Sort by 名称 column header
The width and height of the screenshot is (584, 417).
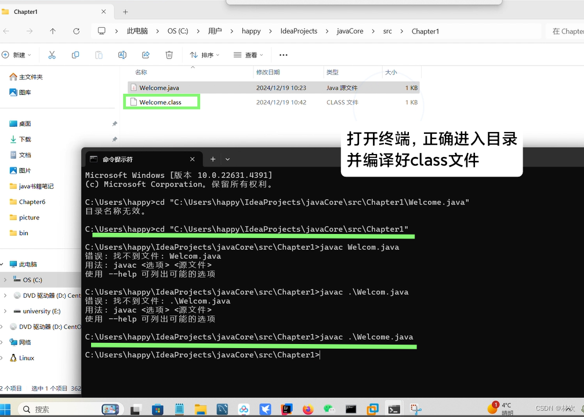click(141, 72)
